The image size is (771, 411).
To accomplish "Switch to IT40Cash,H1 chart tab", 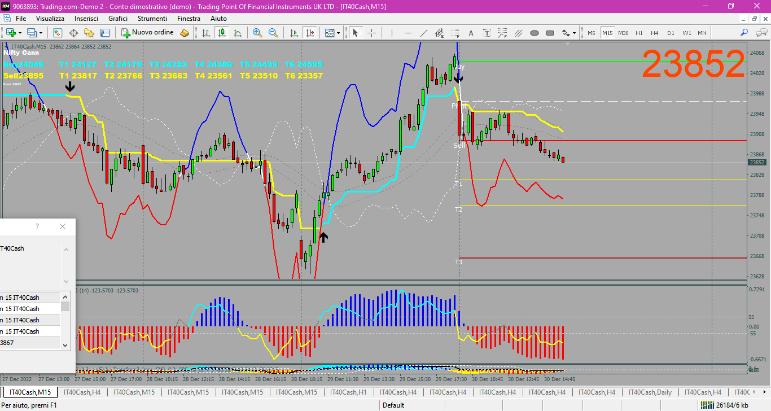I will coord(349,392).
